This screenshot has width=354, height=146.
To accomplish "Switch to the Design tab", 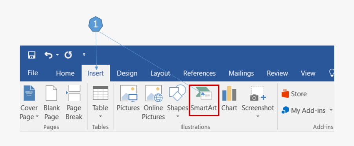I will tap(127, 73).
